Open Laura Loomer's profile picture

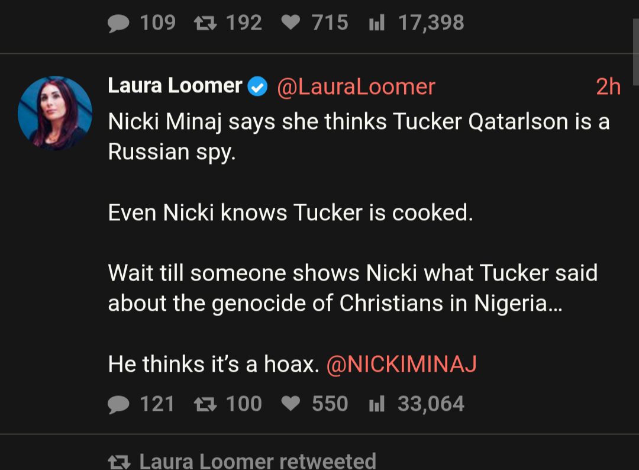click(55, 113)
